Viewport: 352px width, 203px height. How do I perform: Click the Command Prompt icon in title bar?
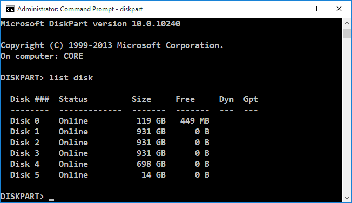(10, 9)
